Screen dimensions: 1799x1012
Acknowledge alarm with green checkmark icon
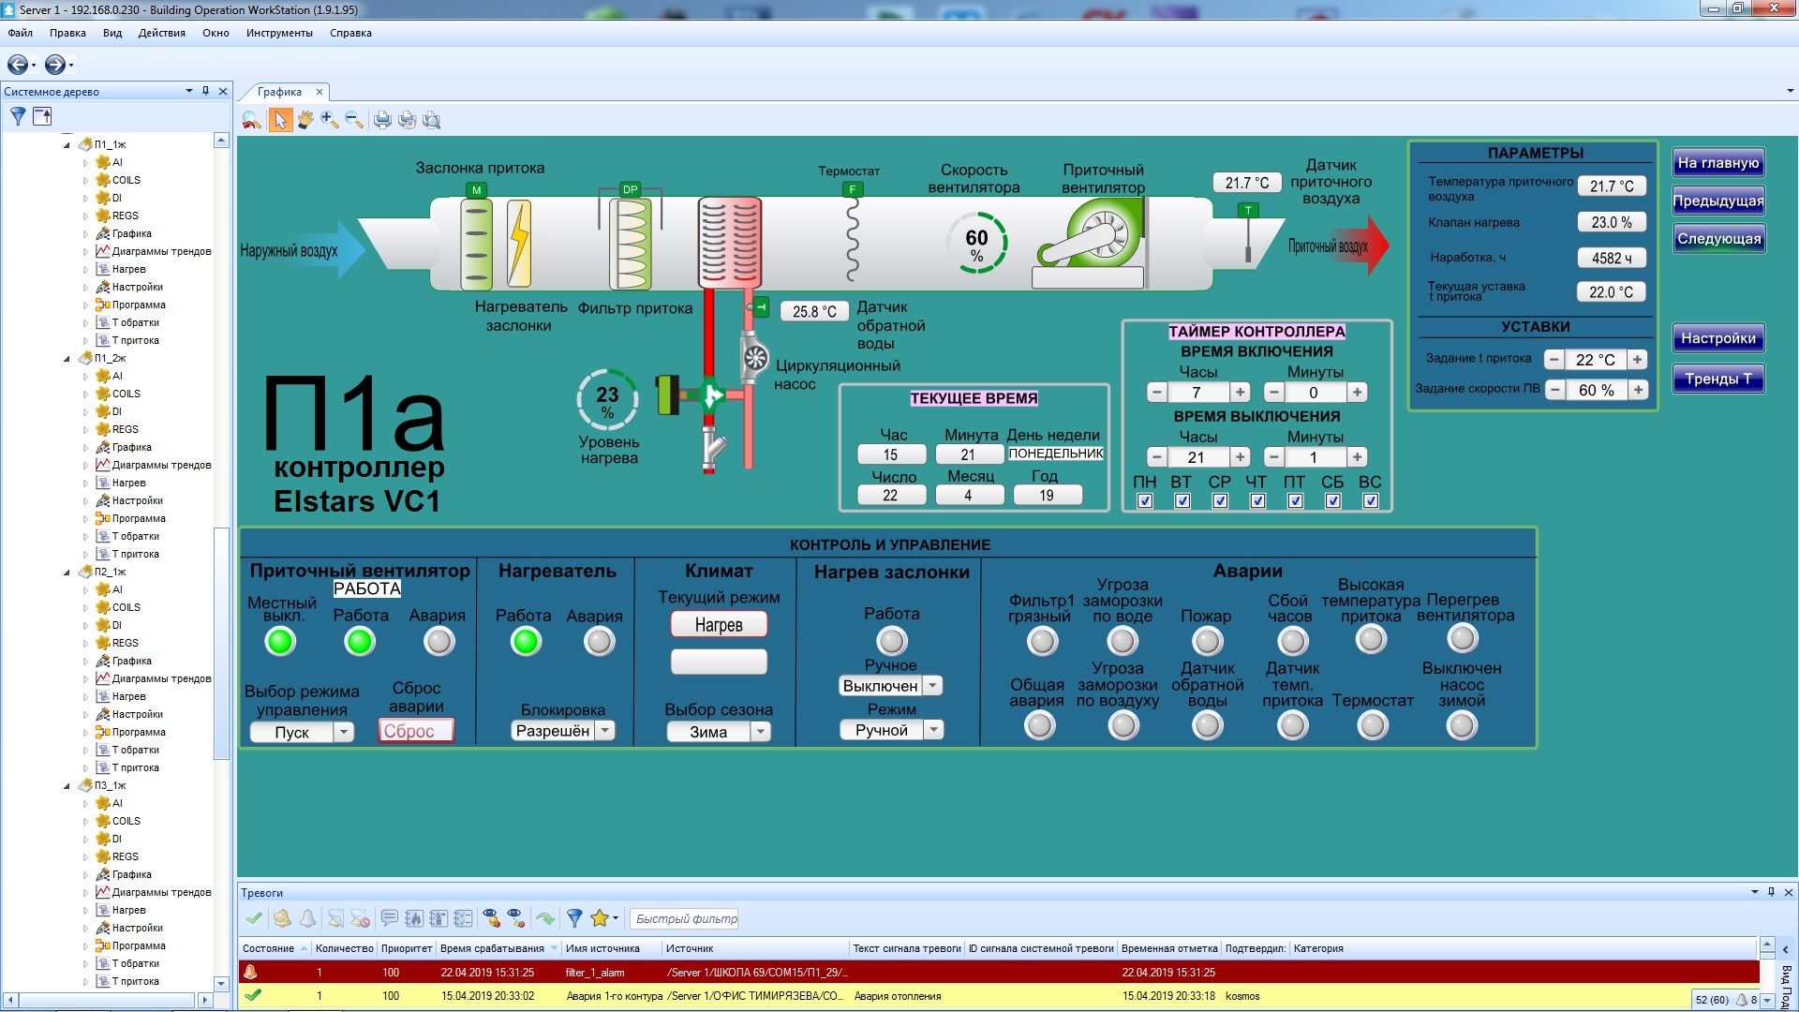tap(254, 918)
